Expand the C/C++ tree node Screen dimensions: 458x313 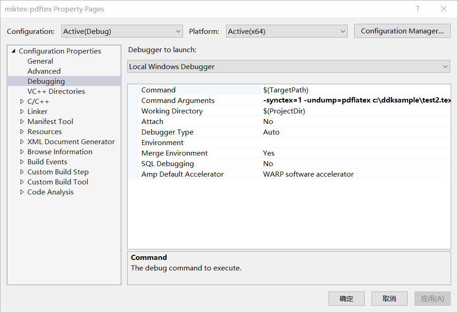click(x=22, y=102)
